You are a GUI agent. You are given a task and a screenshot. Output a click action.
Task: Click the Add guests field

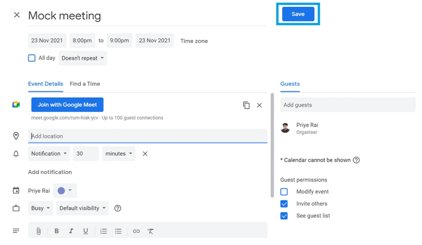tap(348, 105)
